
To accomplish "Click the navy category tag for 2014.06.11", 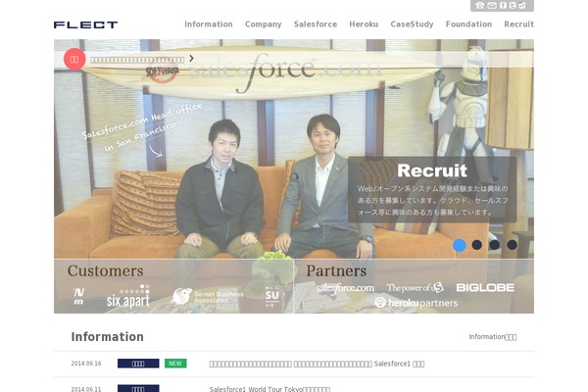I will pos(138,388).
